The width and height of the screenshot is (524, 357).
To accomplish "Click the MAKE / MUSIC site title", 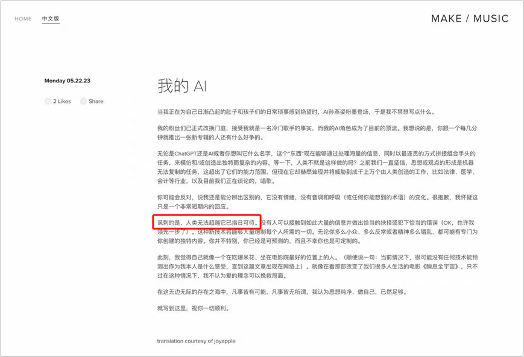I will pos(470,18).
